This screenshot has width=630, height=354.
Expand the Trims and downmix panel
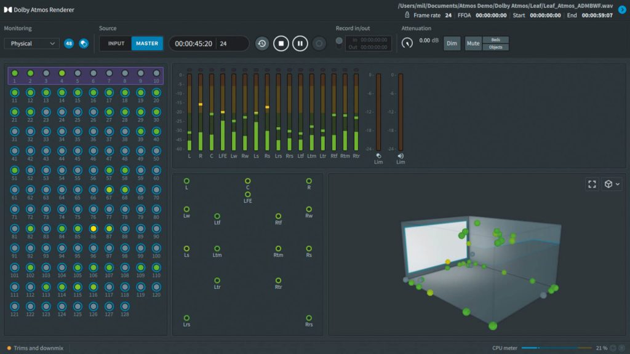pyautogui.click(x=37, y=348)
